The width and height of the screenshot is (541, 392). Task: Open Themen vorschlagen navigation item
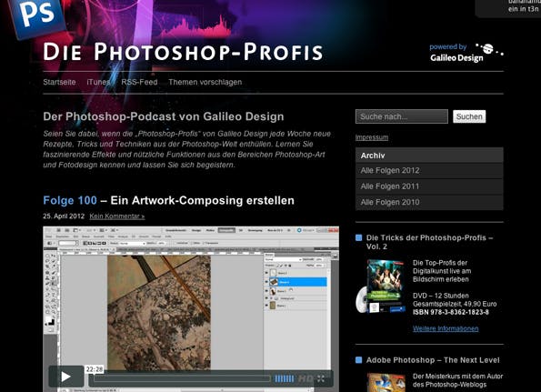coord(205,82)
